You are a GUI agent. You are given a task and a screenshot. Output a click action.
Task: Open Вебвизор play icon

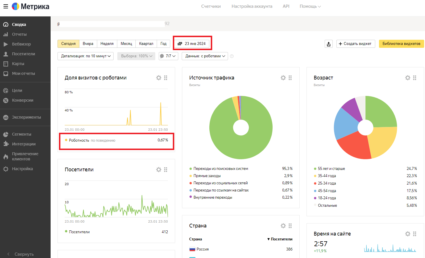click(6, 44)
